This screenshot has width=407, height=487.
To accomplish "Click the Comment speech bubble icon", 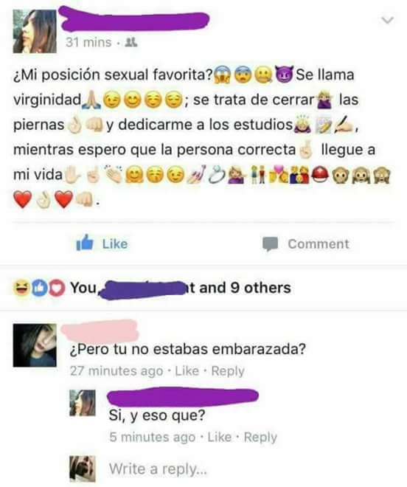I will pos(270,243).
